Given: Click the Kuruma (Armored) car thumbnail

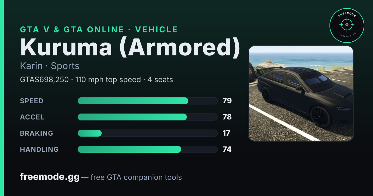Looking at the screenshot, I should [x=301, y=93].
